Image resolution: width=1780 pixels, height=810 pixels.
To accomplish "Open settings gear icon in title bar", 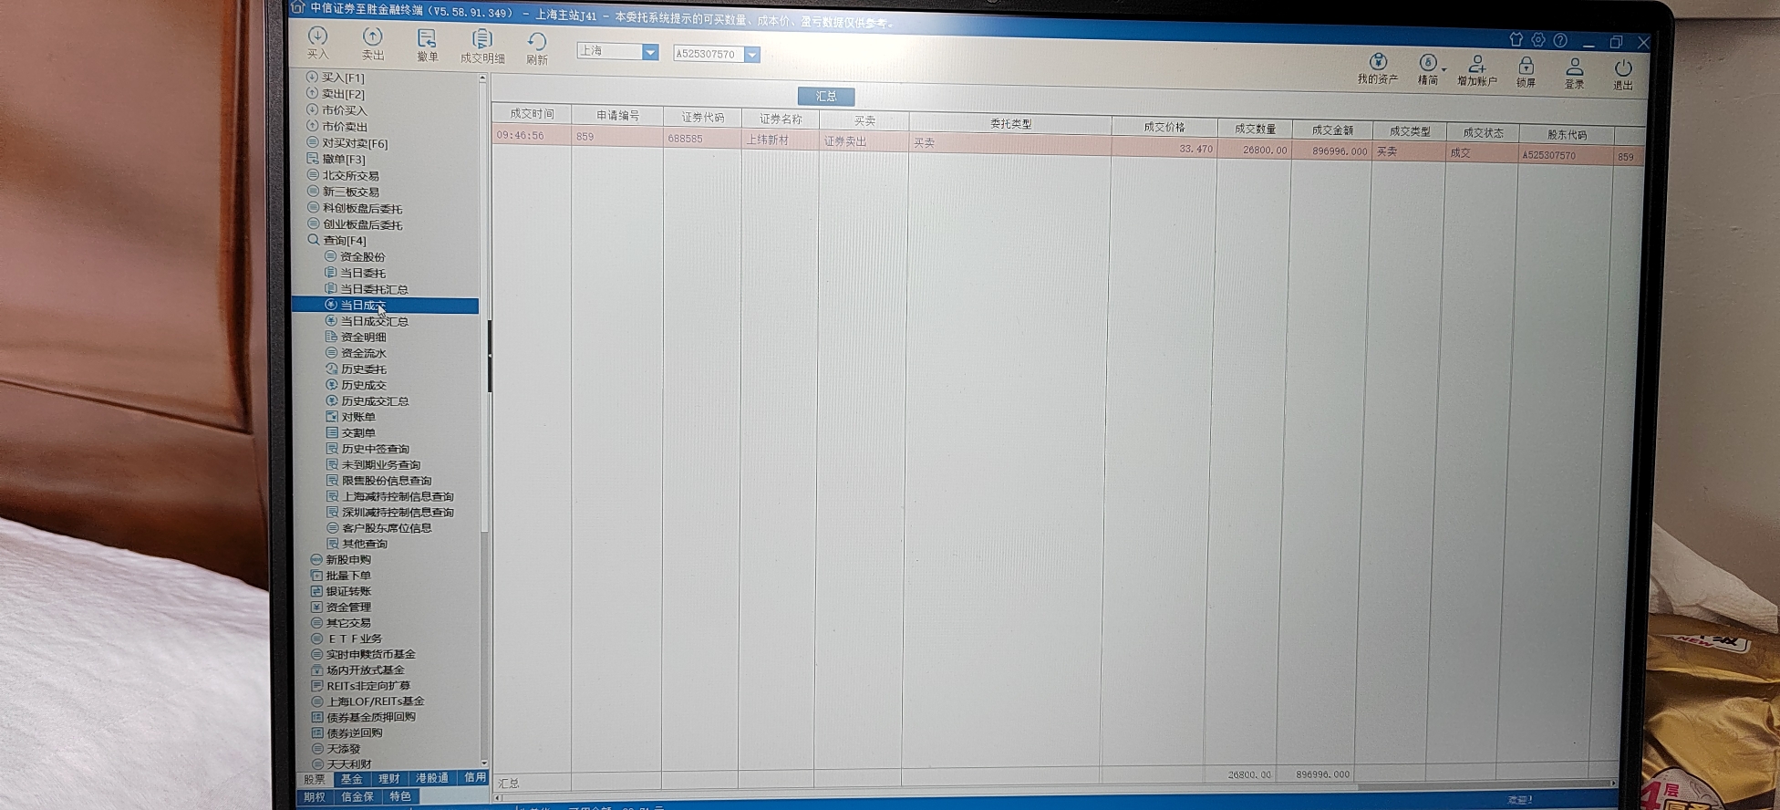I will [1538, 40].
